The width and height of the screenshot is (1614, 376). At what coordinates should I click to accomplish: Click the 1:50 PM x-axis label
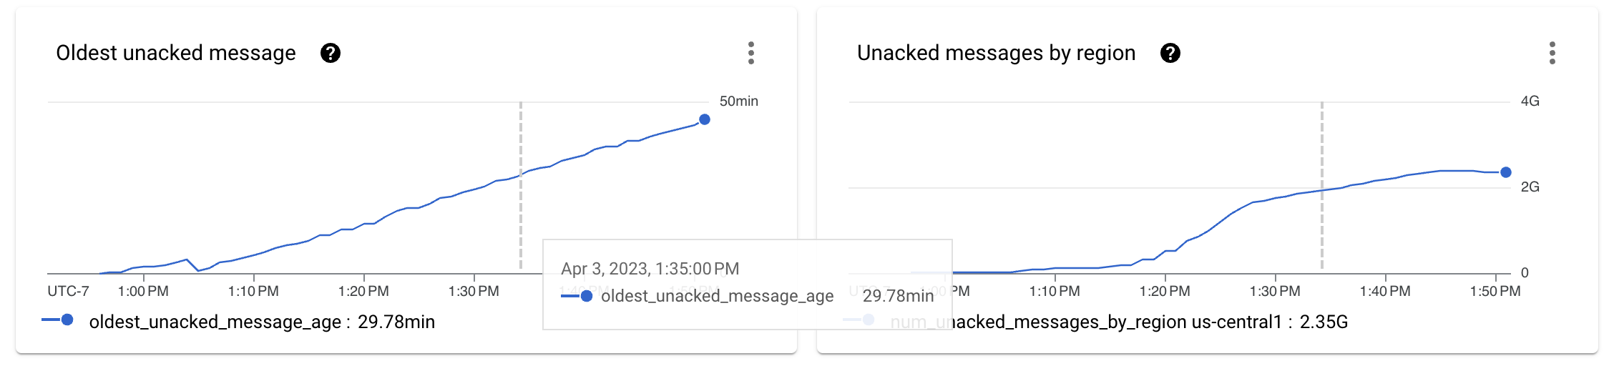point(1495,292)
